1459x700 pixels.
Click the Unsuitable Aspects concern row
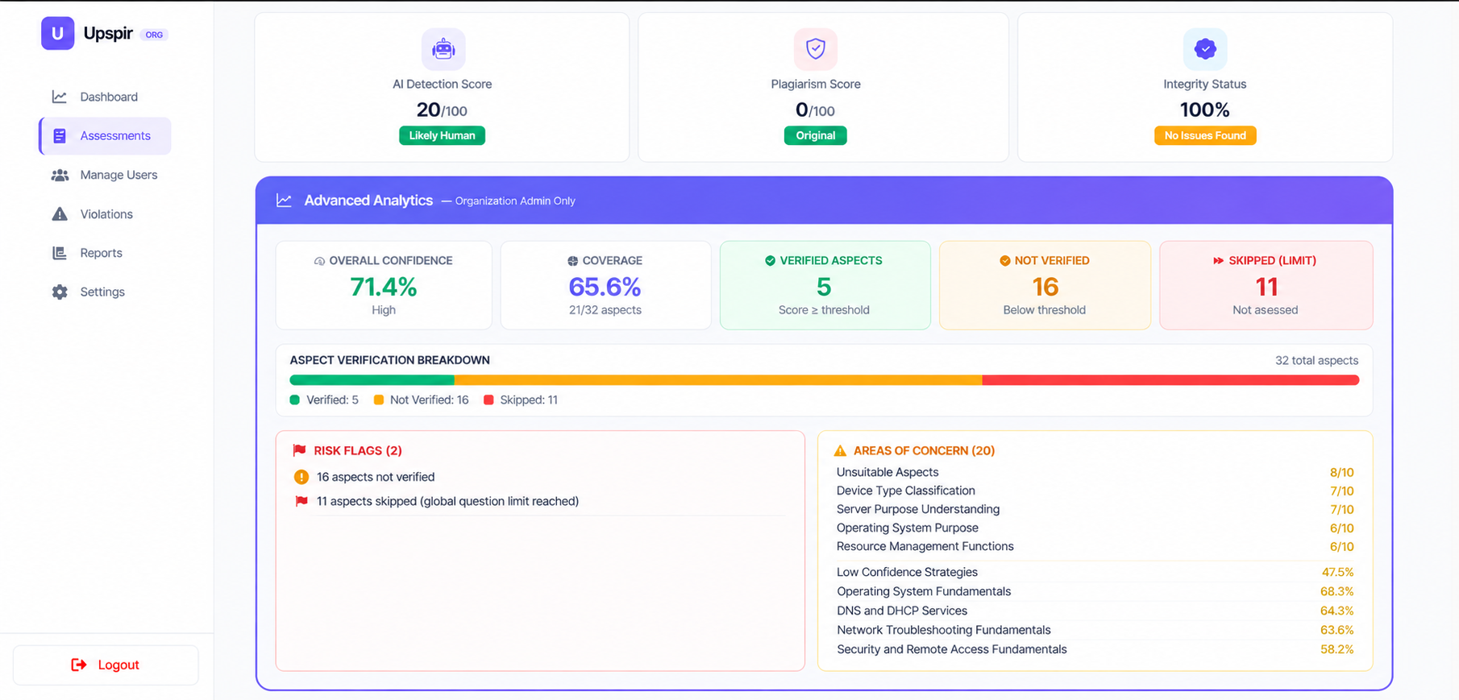coord(1095,472)
